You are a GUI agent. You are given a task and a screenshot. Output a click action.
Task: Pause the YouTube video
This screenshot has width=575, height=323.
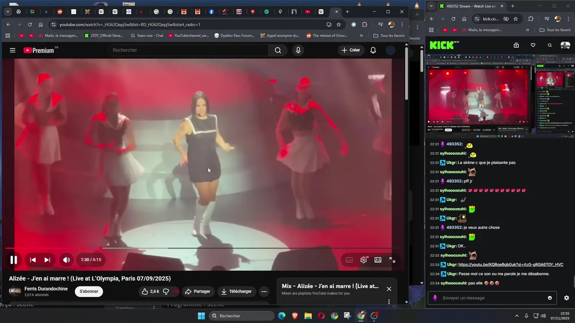coord(14,260)
